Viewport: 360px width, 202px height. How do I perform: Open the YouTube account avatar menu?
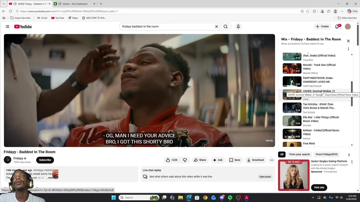(348, 27)
